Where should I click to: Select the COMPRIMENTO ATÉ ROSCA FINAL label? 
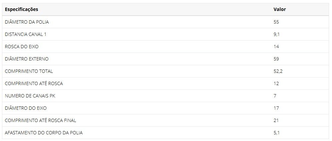(x=40, y=120)
